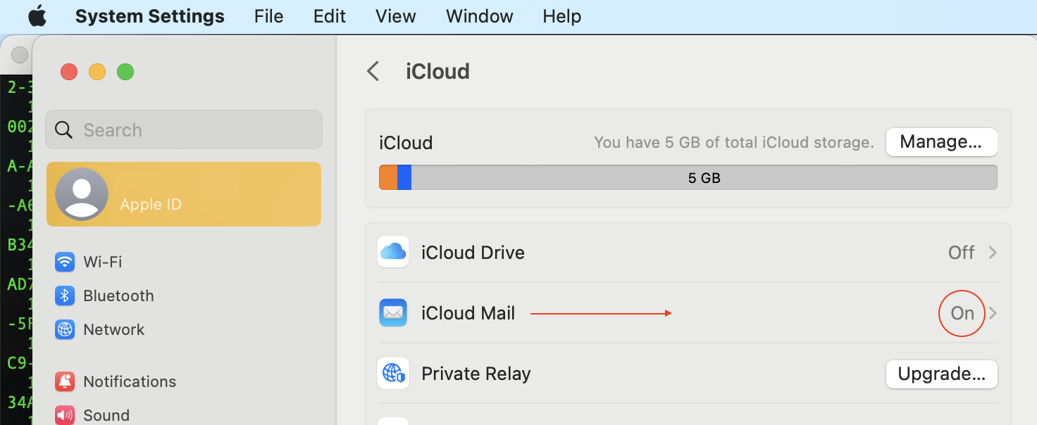
Task: Select Sound settings label
Action: click(x=106, y=415)
